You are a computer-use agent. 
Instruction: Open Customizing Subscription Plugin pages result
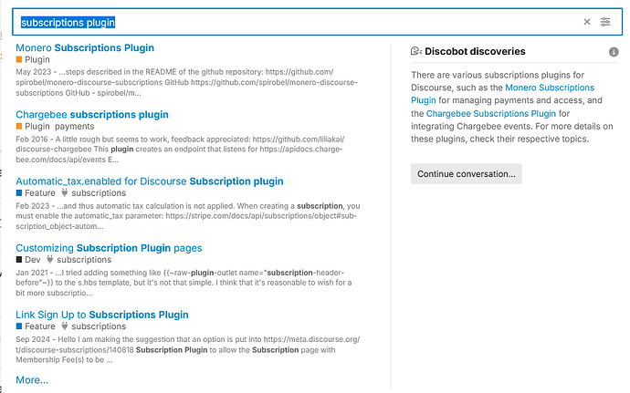pyautogui.click(x=109, y=248)
